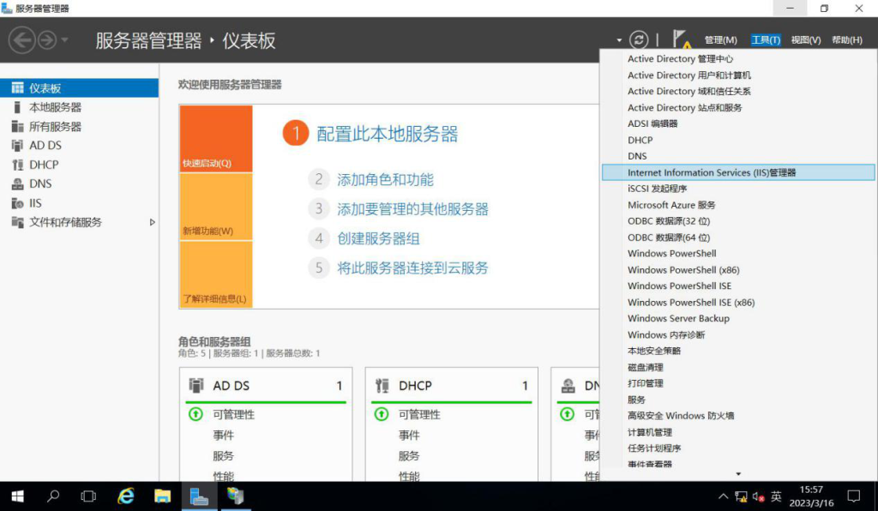Open the DHCP role tile header

452,386
